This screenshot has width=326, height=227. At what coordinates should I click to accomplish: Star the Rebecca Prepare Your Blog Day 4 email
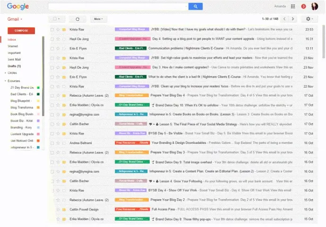[58, 96]
